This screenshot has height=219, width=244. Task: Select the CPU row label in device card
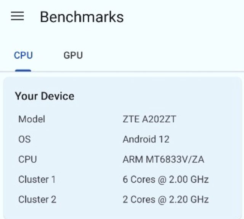click(27, 159)
